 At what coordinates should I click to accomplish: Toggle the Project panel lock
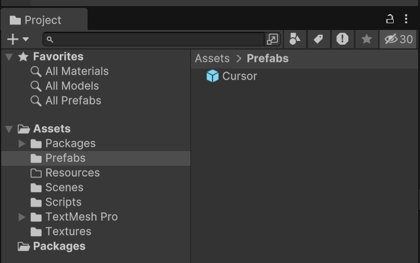tap(390, 19)
